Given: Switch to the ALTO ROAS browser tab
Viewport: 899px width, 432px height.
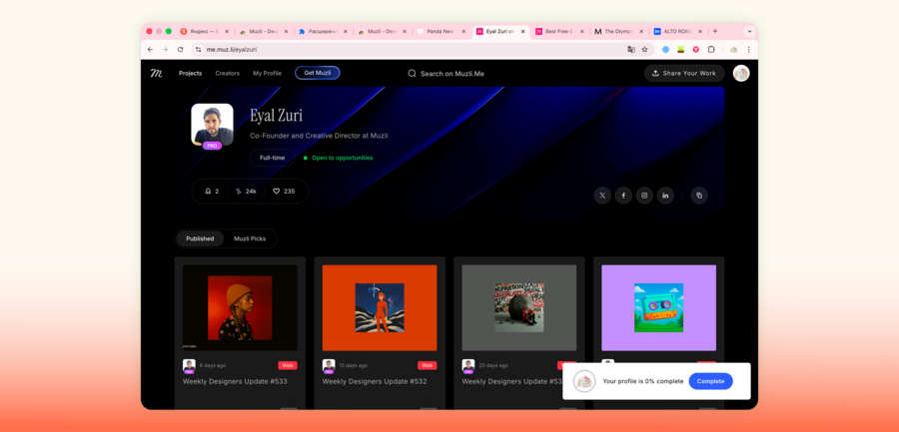Looking at the screenshot, I should click(x=678, y=32).
